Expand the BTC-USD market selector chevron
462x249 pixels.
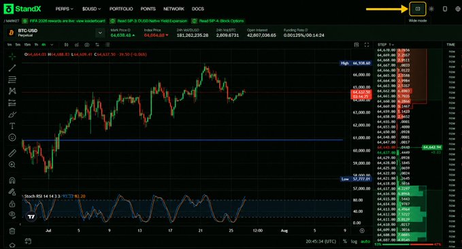(x=100, y=33)
